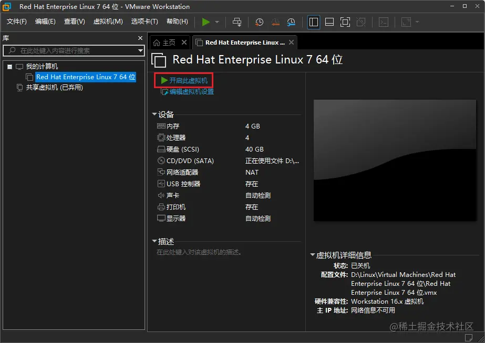Click the Take Snapshot clock icon
Screen dimensions: 485x343
(x=259, y=22)
